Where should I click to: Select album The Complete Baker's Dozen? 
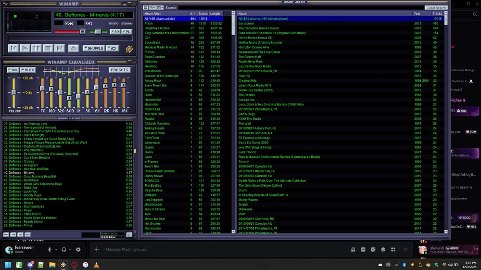pos(341,28)
